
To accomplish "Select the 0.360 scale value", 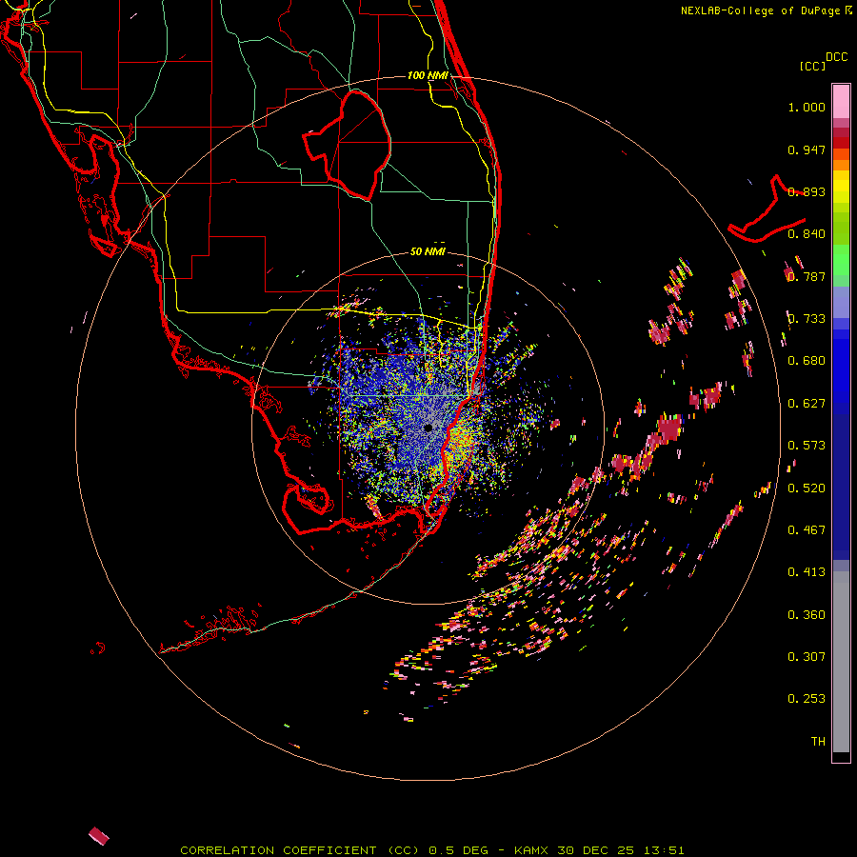I will click(807, 615).
